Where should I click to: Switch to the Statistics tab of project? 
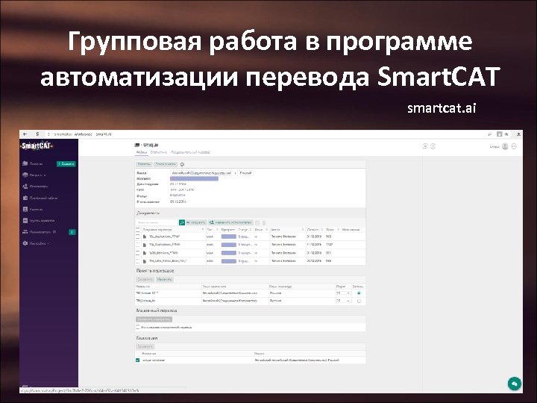pyautogui.click(x=159, y=152)
